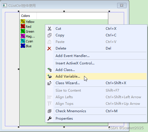
Task: Select Delete in the context menu
Action: point(96,48)
